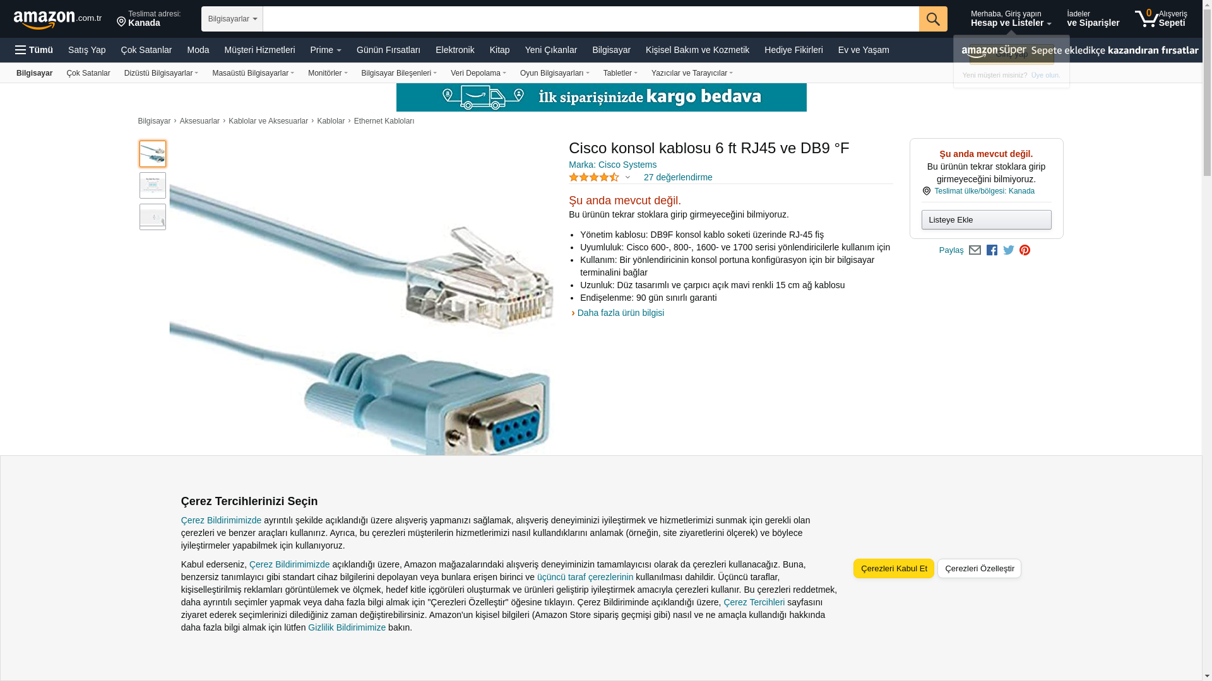Click the search magnifier button
Viewport: 1212px width, 681px height.
(x=933, y=19)
